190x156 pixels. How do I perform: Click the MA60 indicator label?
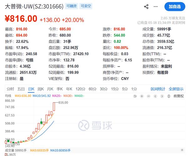tap(79, 96)
